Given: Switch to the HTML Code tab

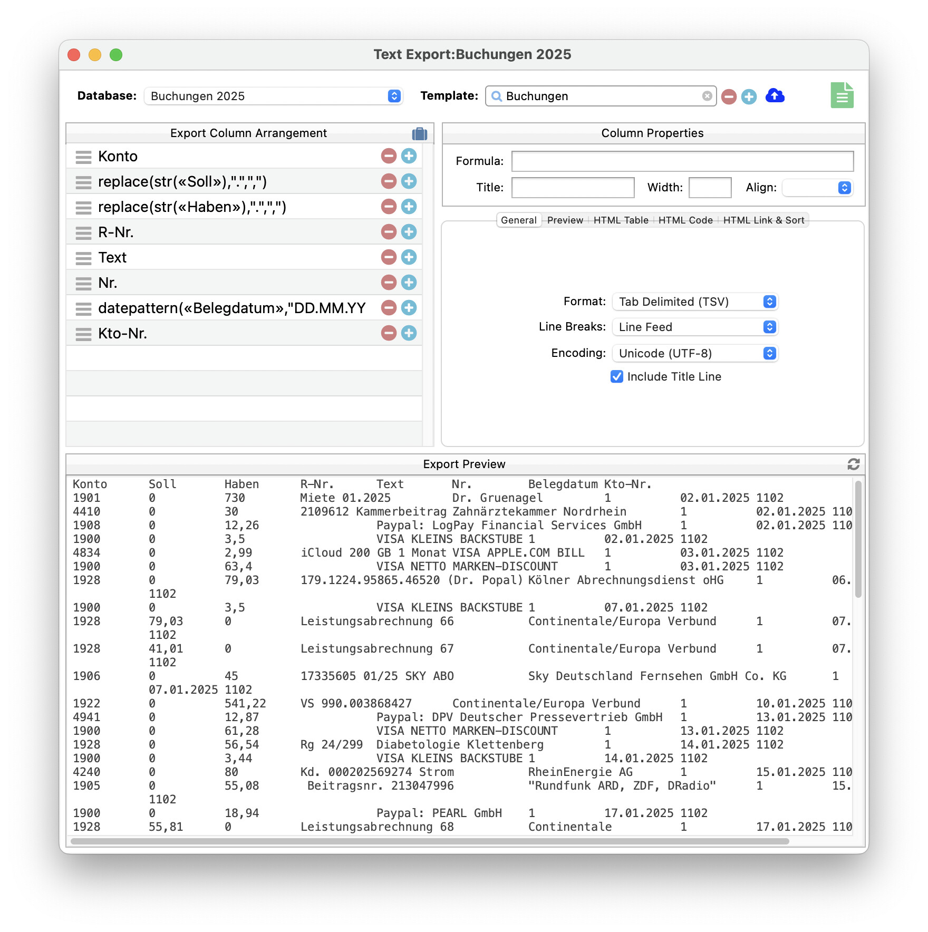Looking at the screenshot, I should [x=685, y=220].
